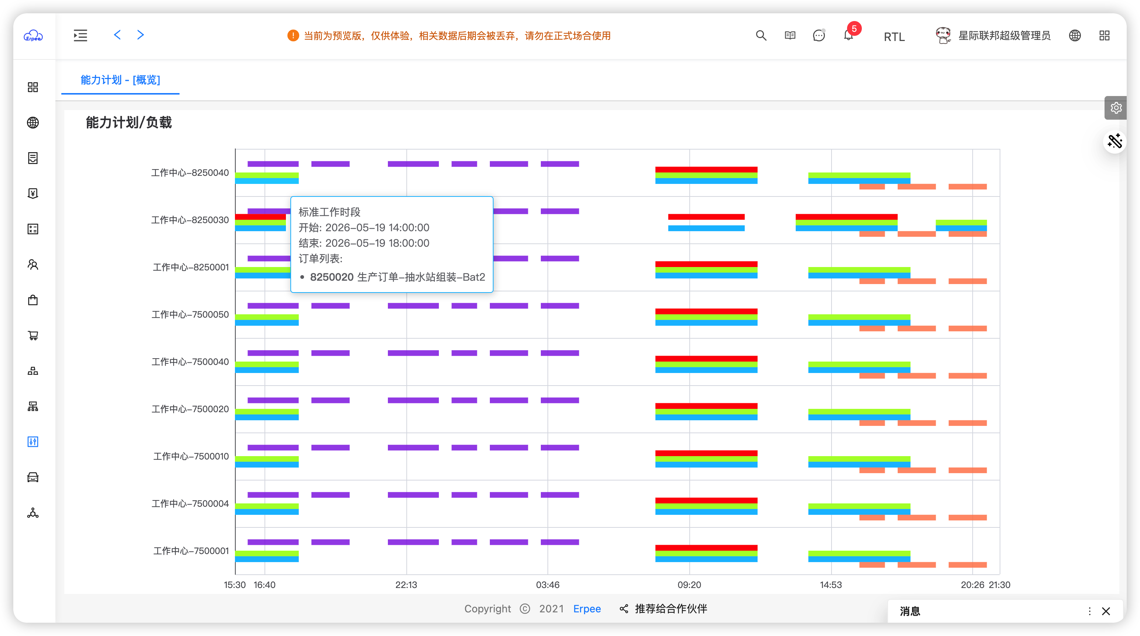Click the magic wand assistant button
Image resolution: width=1140 pixels, height=636 pixels.
[1115, 141]
